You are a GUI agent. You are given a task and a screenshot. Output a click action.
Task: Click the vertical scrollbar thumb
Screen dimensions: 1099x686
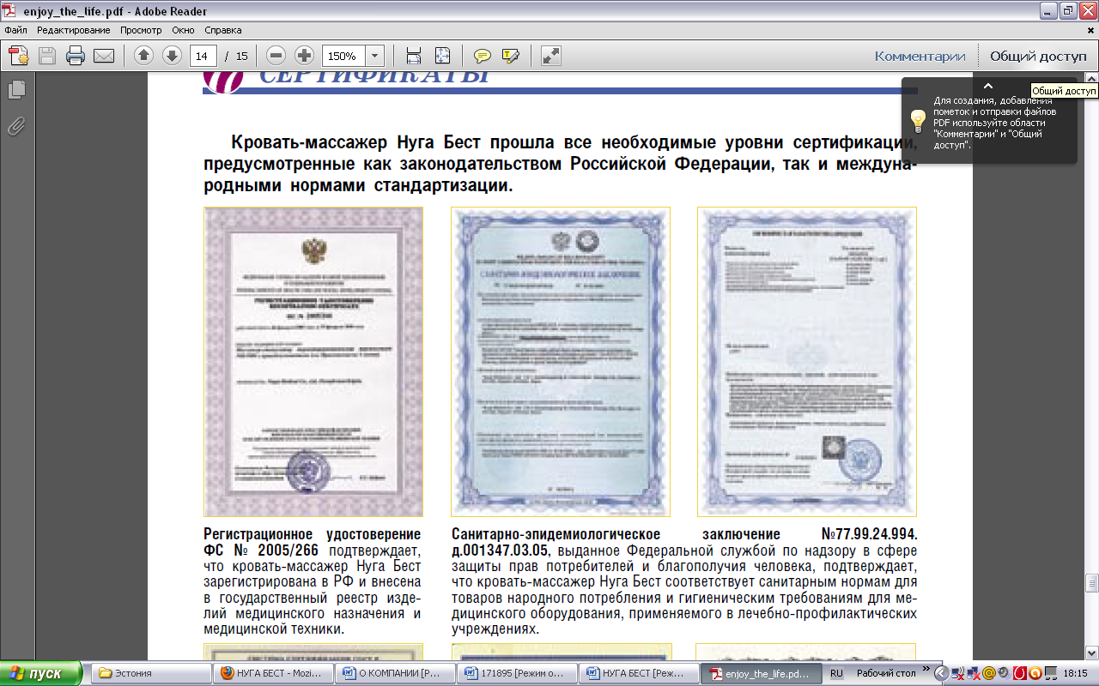pos(1091,582)
